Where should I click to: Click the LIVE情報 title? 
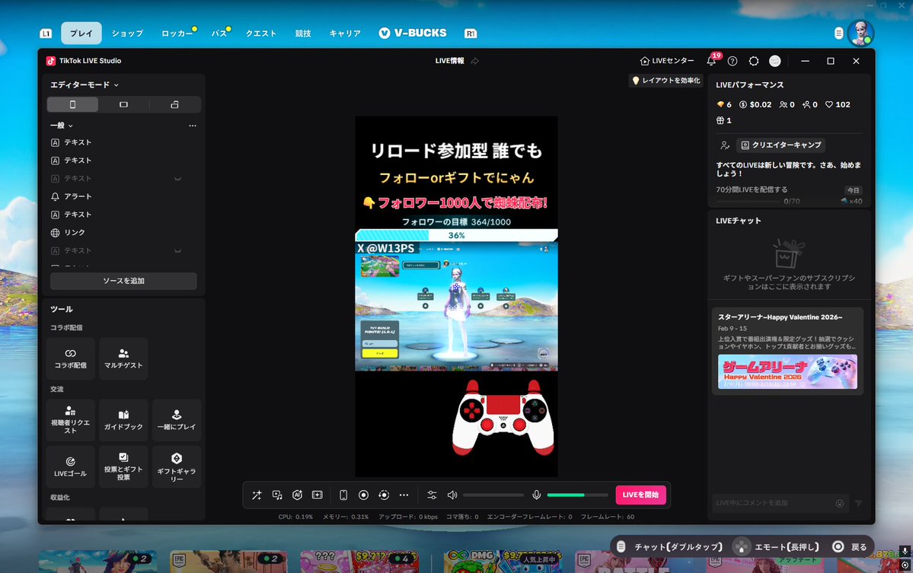click(449, 61)
